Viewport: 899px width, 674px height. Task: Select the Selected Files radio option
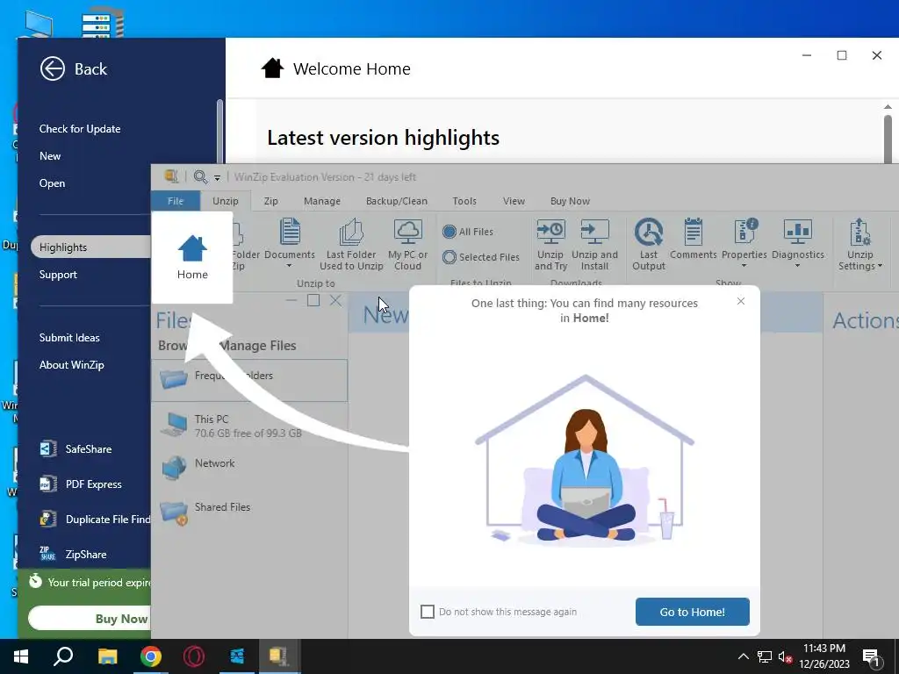pyautogui.click(x=480, y=257)
